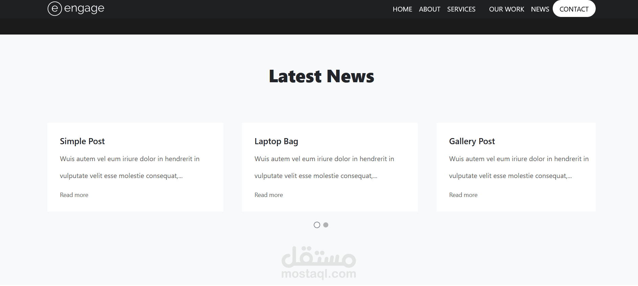Click the engage logo
Viewport: 638px width, 286px height.
click(76, 8)
